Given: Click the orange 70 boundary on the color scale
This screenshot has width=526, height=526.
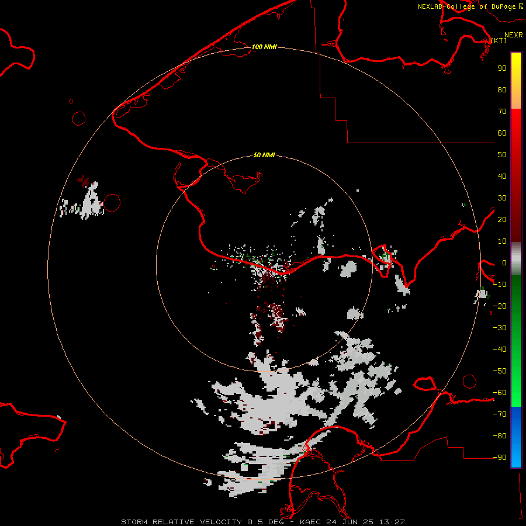Looking at the screenshot, I should tap(502, 112).
